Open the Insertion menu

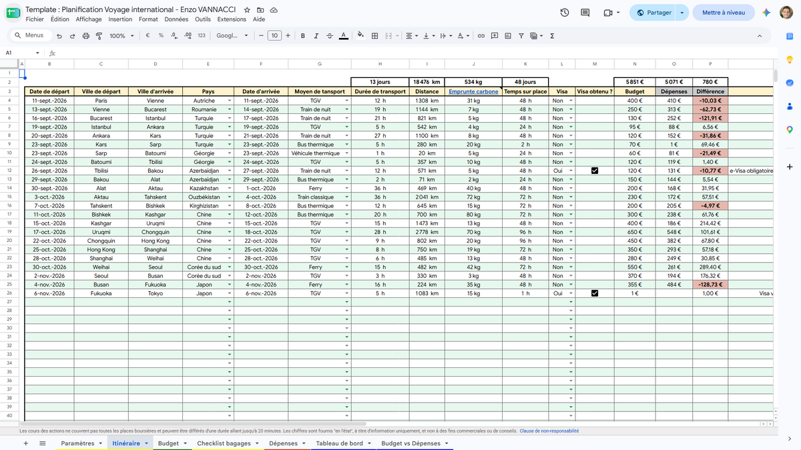120,19
